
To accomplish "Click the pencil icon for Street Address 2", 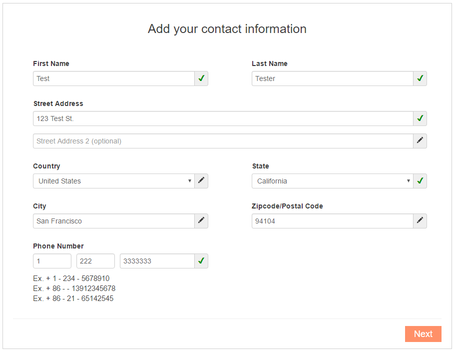I will pos(420,141).
